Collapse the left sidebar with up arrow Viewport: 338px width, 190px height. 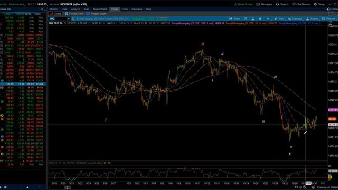[x=27, y=187]
